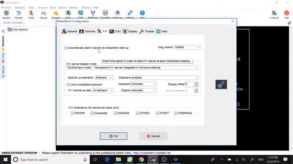Viewport: 293px width, 164px height.
Task: Open the Games toolbar icon
Action: point(43,15)
